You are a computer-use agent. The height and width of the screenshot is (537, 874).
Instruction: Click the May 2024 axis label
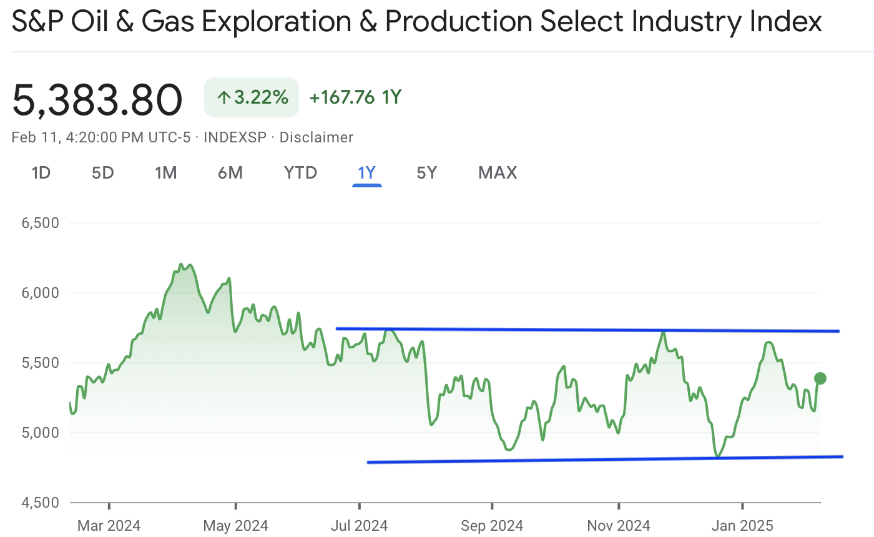[x=235, y=526]
